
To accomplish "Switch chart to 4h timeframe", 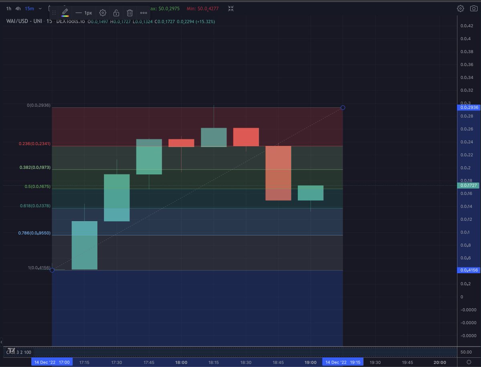I will (18, 8).
